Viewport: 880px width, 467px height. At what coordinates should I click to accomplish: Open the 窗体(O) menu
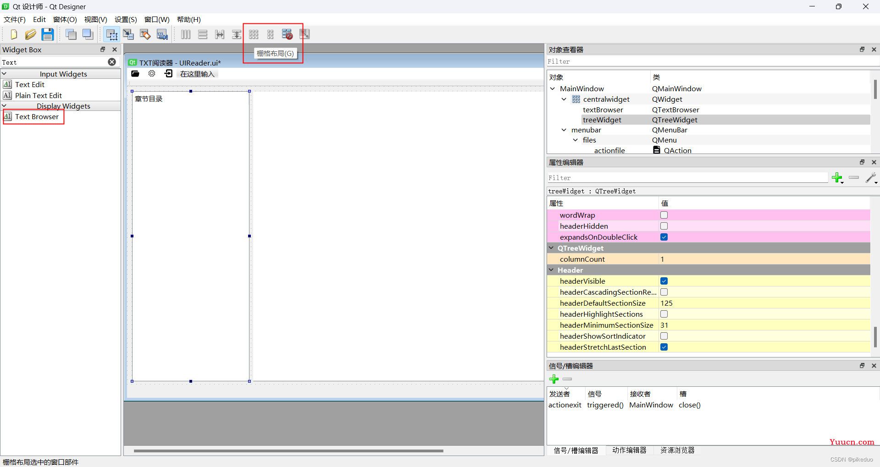pos(65,19)
